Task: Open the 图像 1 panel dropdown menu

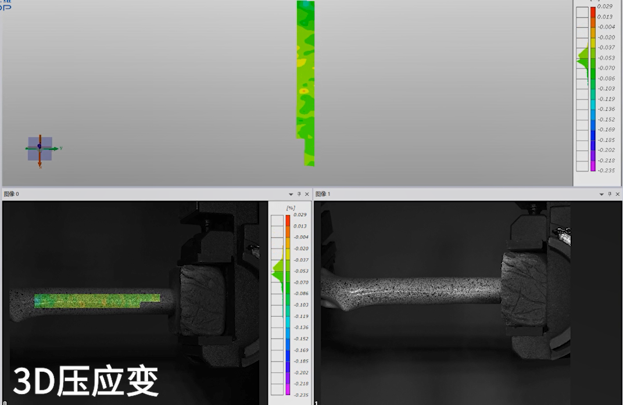Action: tap(601, 194)
